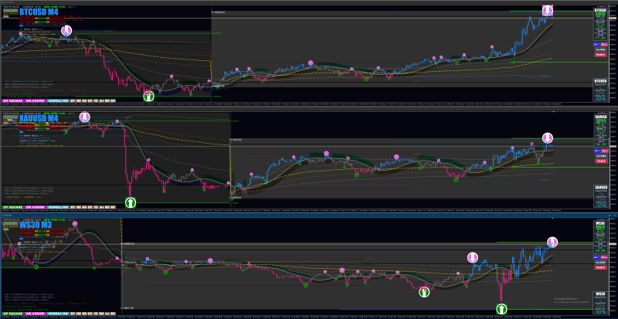
Task: Click the WS30 pink down-arrow signal before the spike low
Action: 472,258
